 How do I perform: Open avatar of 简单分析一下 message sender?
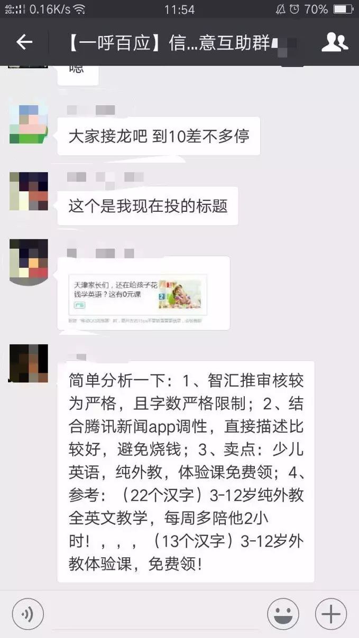29,363
